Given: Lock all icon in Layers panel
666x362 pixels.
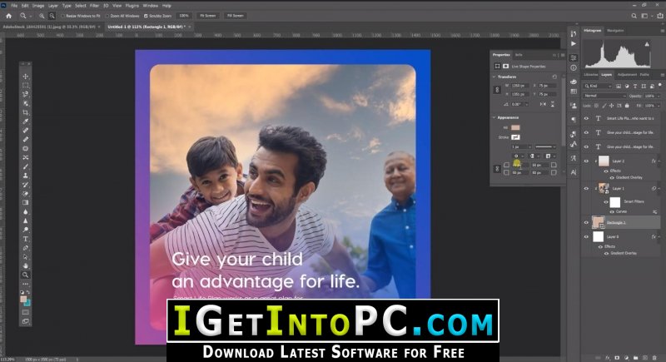Looking at the screenshot, I should coord(627,105).
